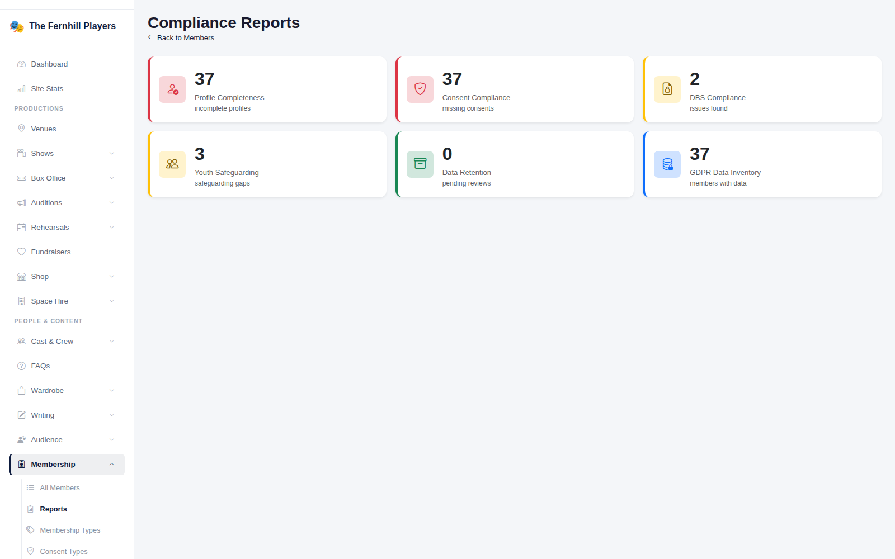Screen dimensions: 895x559
Task: Expand the Shop submenu chevron
Action: pos(112,277)
